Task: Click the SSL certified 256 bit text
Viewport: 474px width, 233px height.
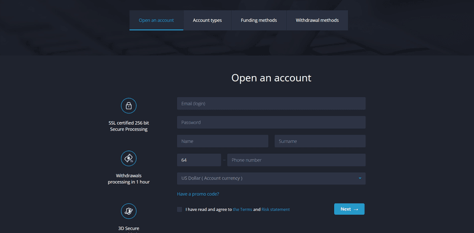Action: tap(129, 126)
